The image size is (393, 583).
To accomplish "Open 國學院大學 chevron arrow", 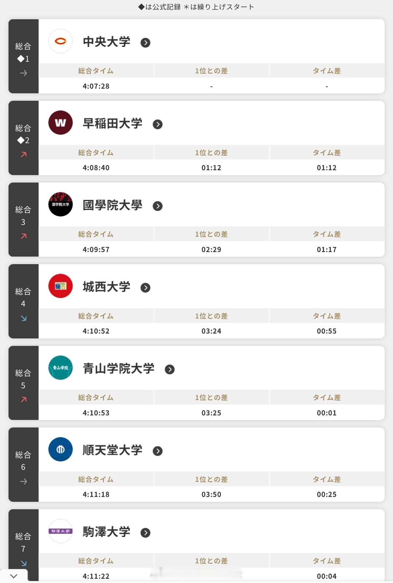I will coord(158,206).
